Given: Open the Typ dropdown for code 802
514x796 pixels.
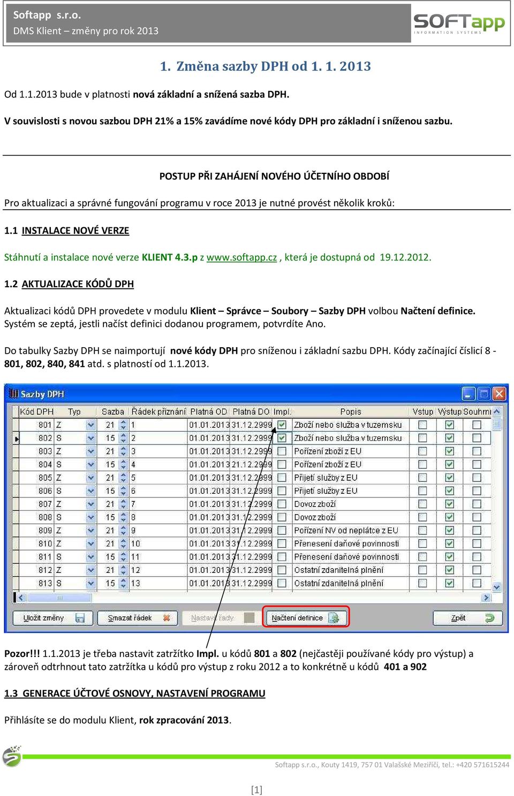Looking at the screenshot, I should 91,438.
